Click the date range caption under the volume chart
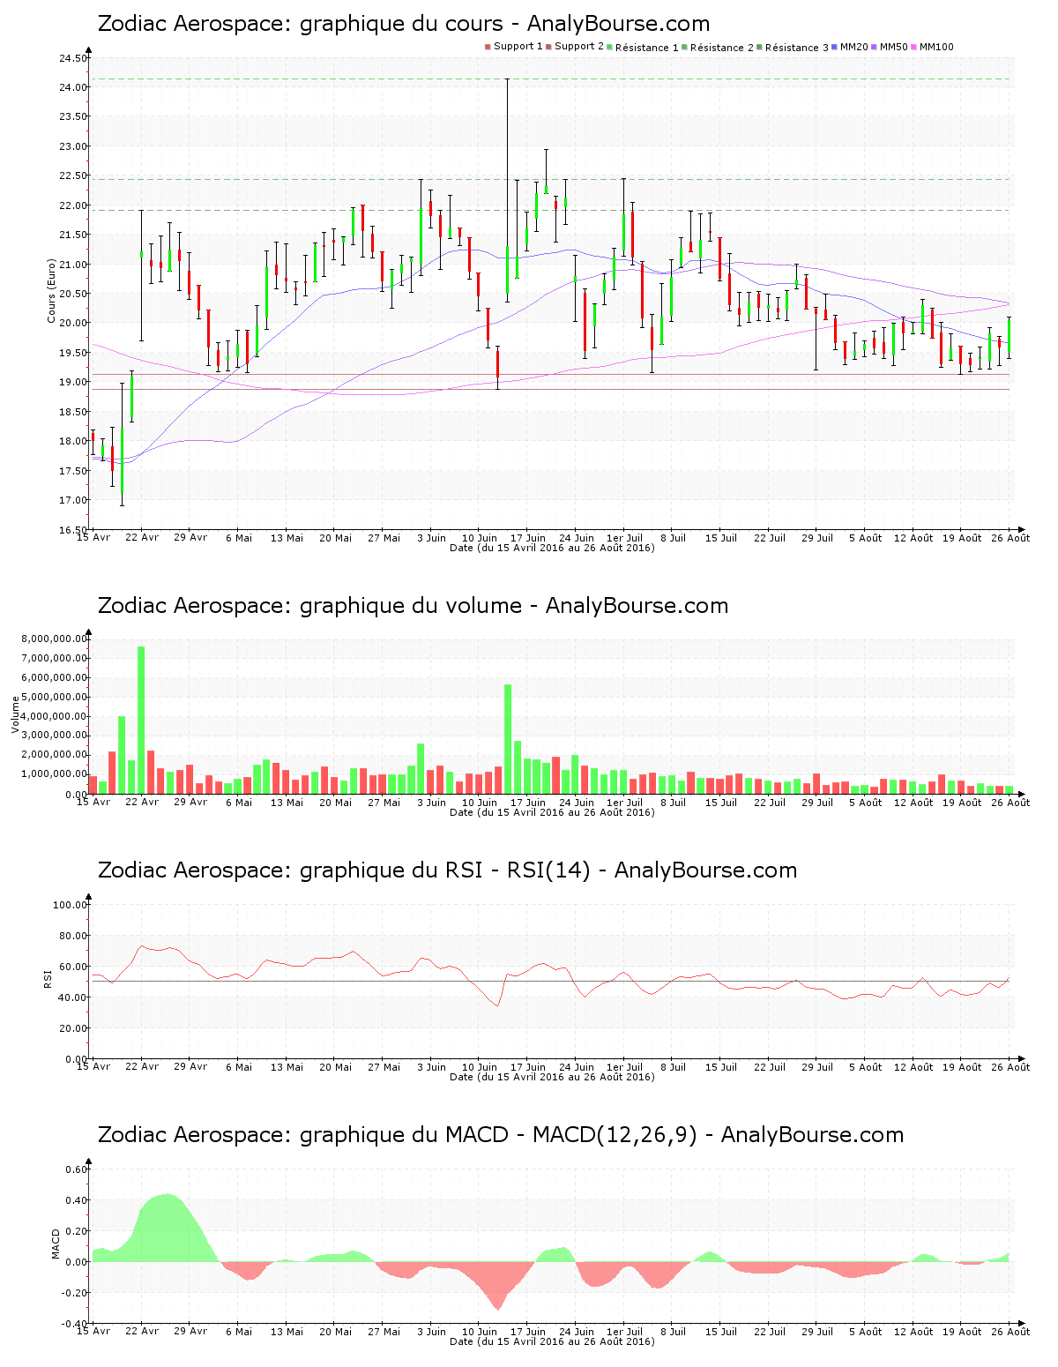 [x=552, y=812]
